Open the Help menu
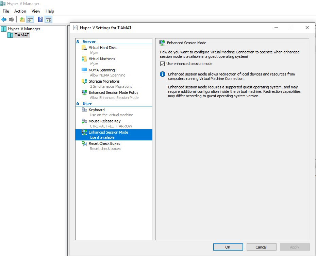The image size is (316, 256). [50, 11]
